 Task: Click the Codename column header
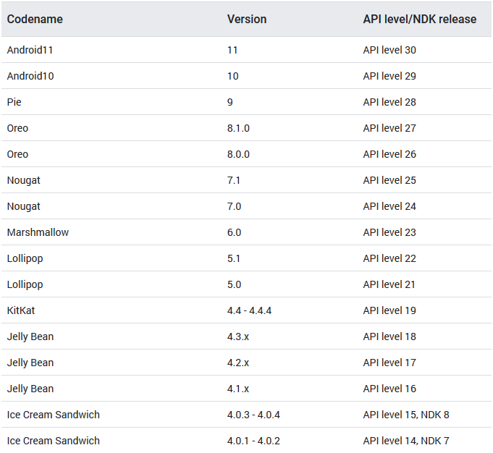click(35, 19)
